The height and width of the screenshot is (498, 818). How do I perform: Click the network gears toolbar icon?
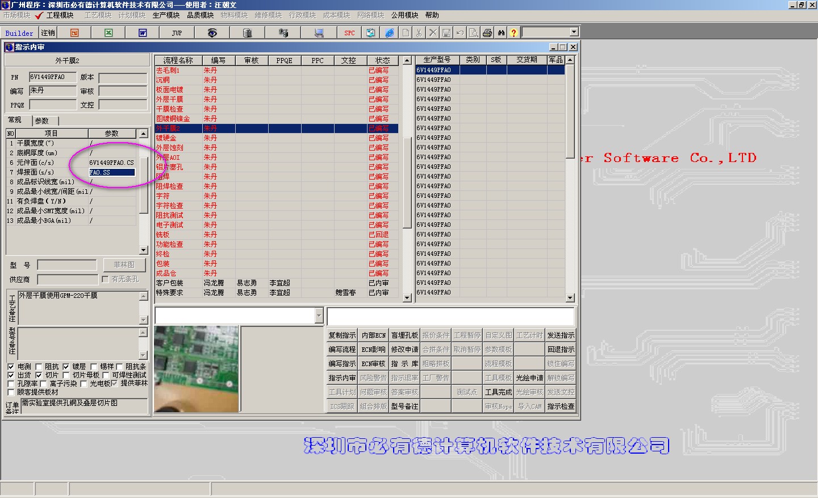tap(283, 33)
